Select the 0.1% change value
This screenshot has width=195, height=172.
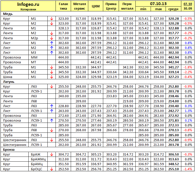coord(188,121)
